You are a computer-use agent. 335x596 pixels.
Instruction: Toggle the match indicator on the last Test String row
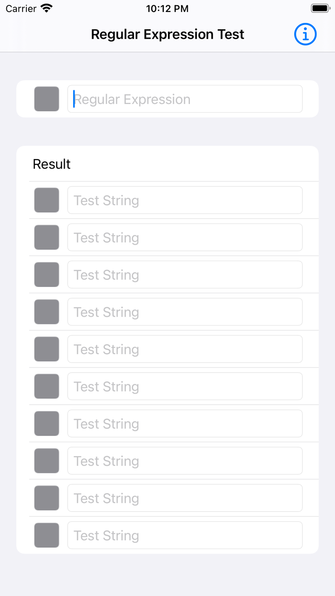pyautogui.click(x=46, y=535)
